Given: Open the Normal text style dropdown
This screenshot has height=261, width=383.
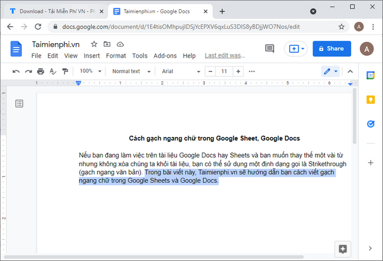Looking at the screenshot, I should [131, 72].
